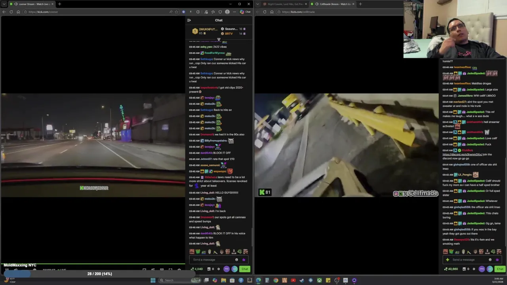This screenshot has width=507, height=285.
Task: Open channel shop icon in Cellfmade chat
Action: point(464,269)
